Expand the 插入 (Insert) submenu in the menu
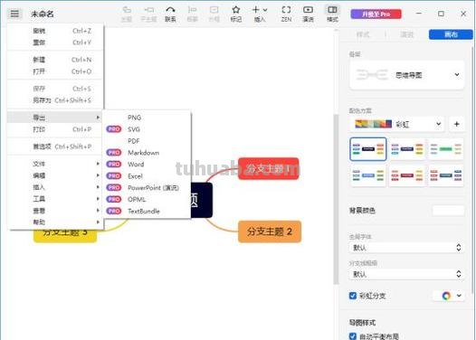Screen dimensions: 476x340 (x=55, y=187)
